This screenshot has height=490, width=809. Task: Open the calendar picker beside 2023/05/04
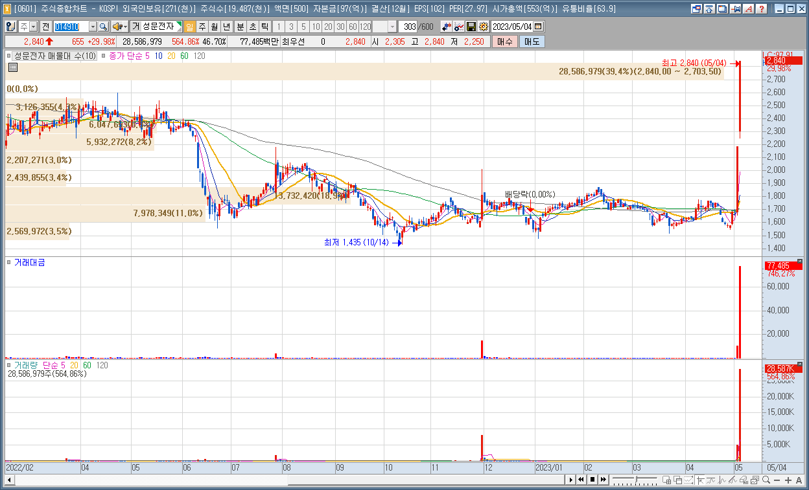coord(538,27)
